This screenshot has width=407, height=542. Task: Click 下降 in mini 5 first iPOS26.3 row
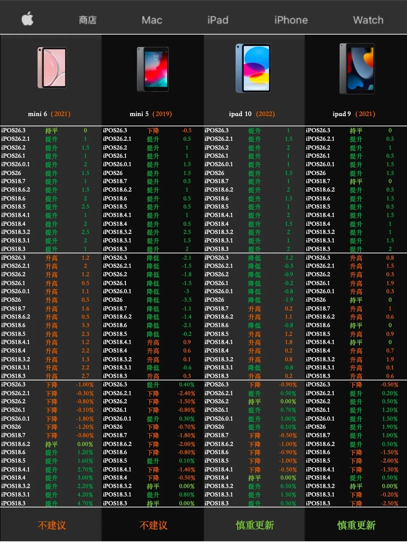point(153,131)
